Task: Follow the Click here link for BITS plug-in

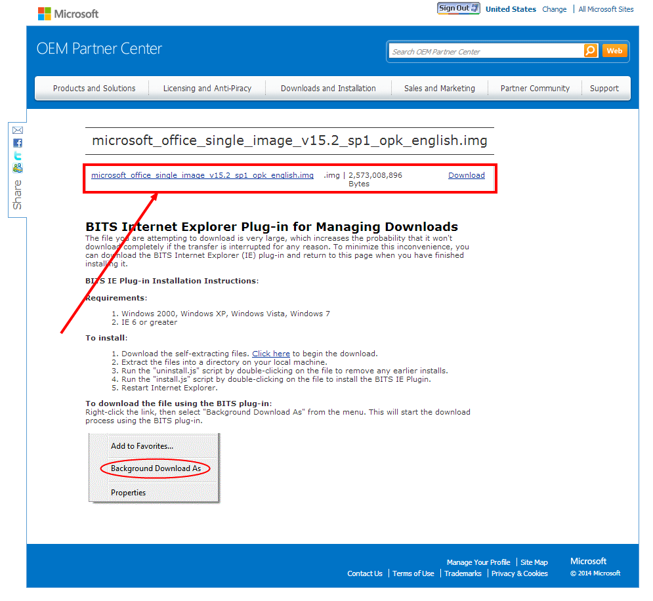Action: (271, 354)
